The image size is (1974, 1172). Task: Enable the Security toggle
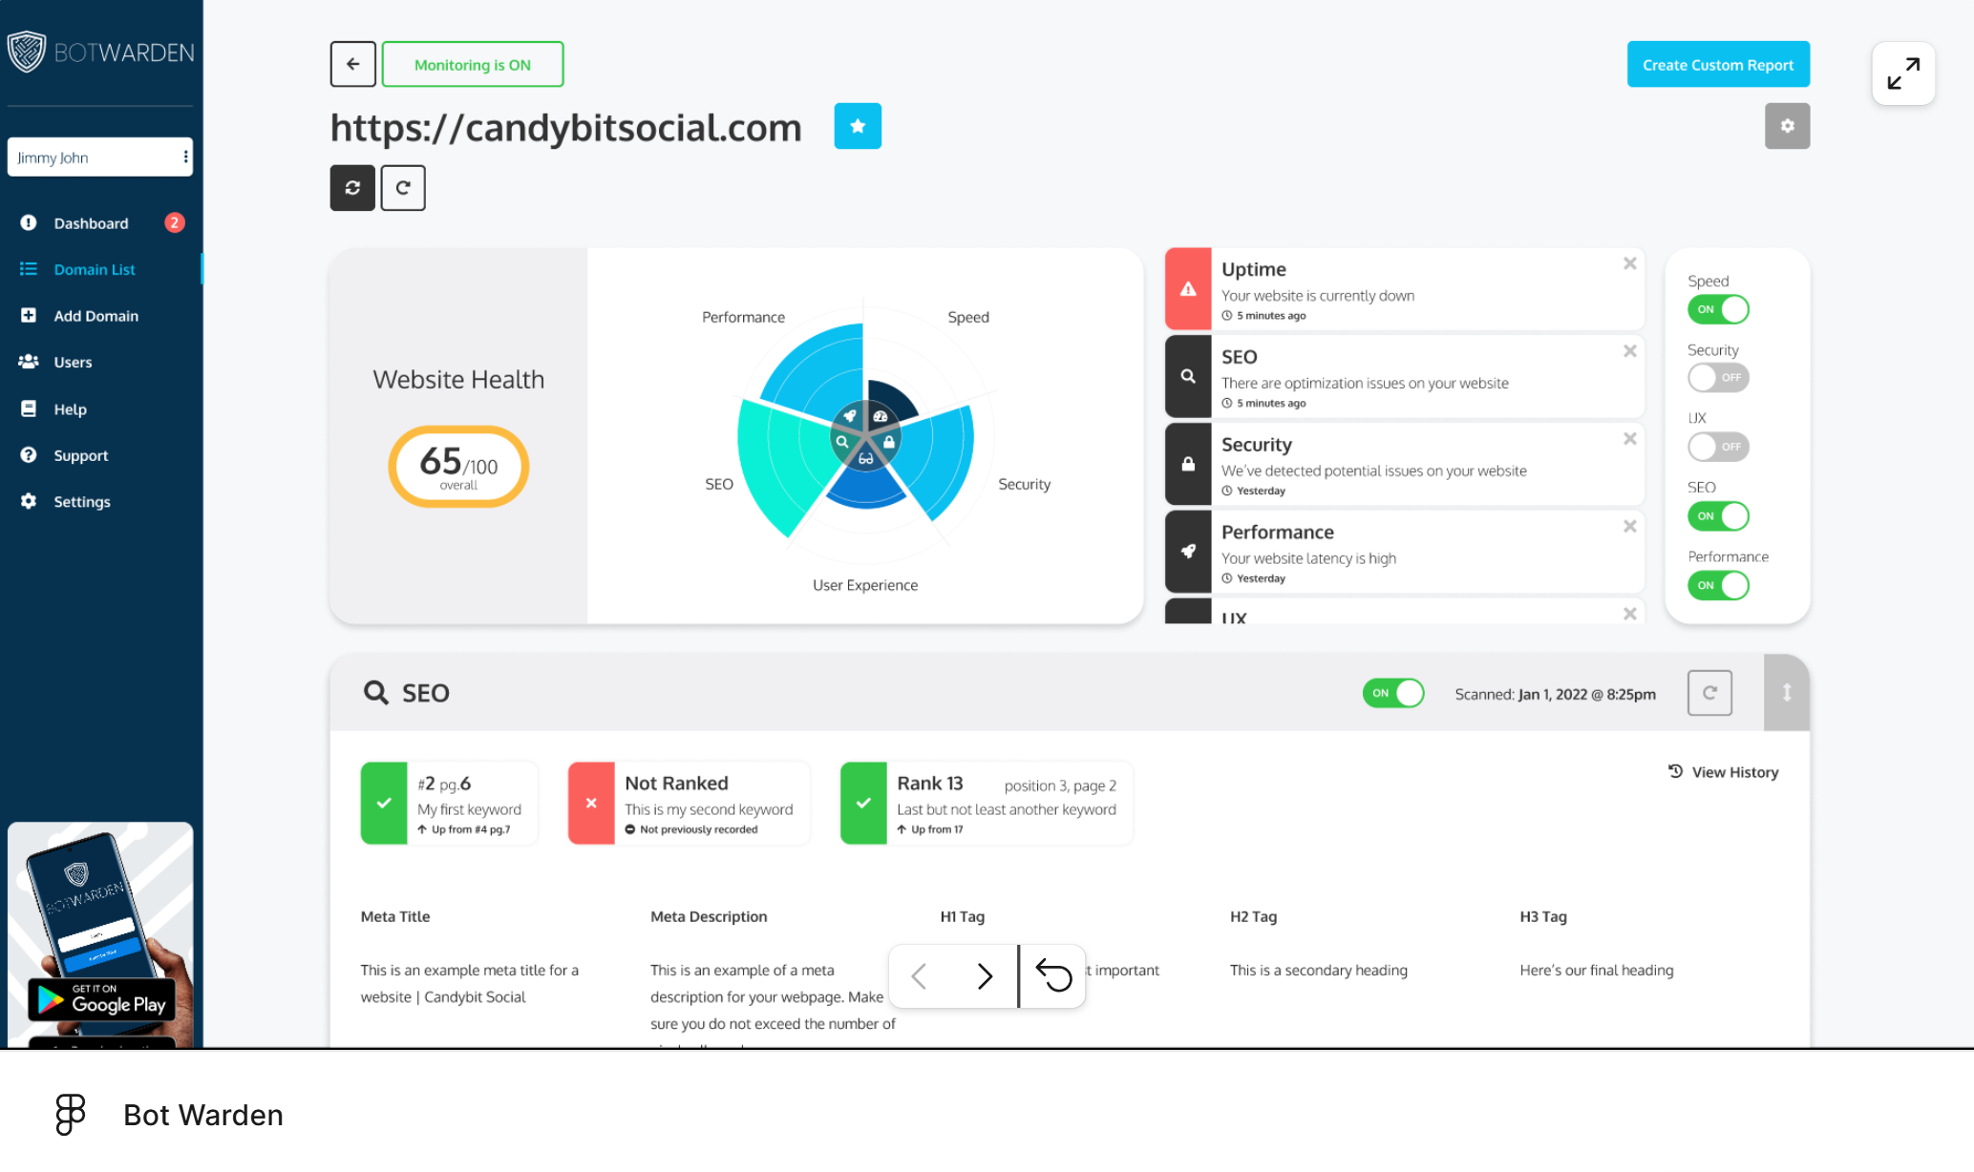click(x=1717, y=378)
